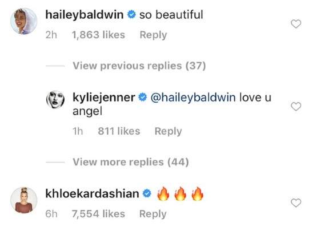The height and width of the screenshot is (231, 320).
Task: Click verified badge next to haileybaldwin
Action: click(x=131, y=15)
